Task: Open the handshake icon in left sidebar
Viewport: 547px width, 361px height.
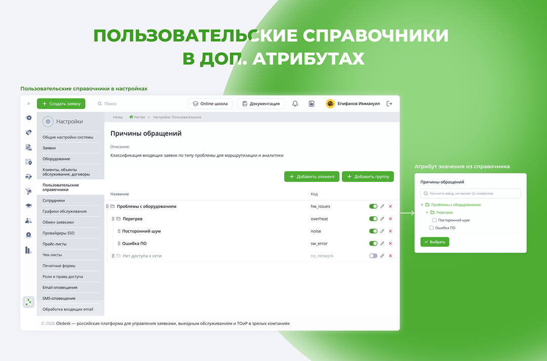Action: coord(28,132)
